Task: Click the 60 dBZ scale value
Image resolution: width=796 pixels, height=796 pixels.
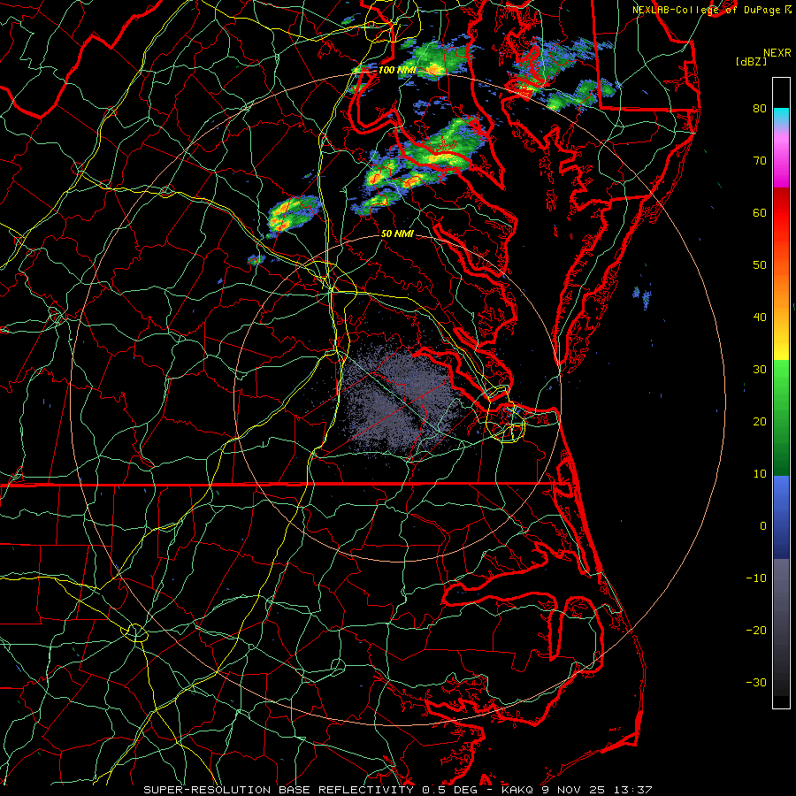Action: [x=759, y=212]
